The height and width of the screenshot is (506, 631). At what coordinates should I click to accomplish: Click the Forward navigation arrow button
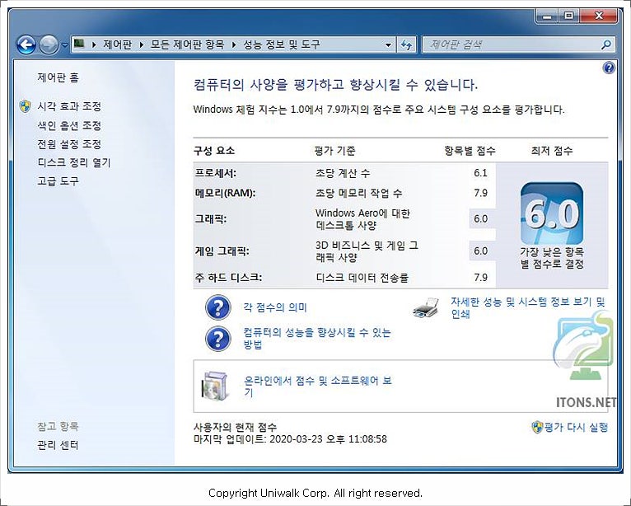[x=49, y=45]
